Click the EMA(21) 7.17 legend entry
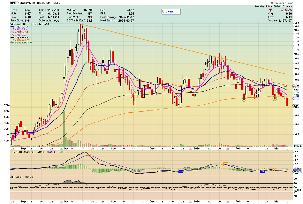 [19, 26]
